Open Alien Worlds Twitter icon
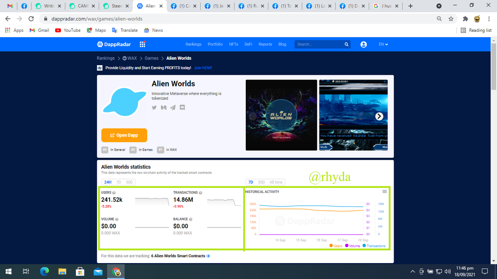 click(154, 107)
